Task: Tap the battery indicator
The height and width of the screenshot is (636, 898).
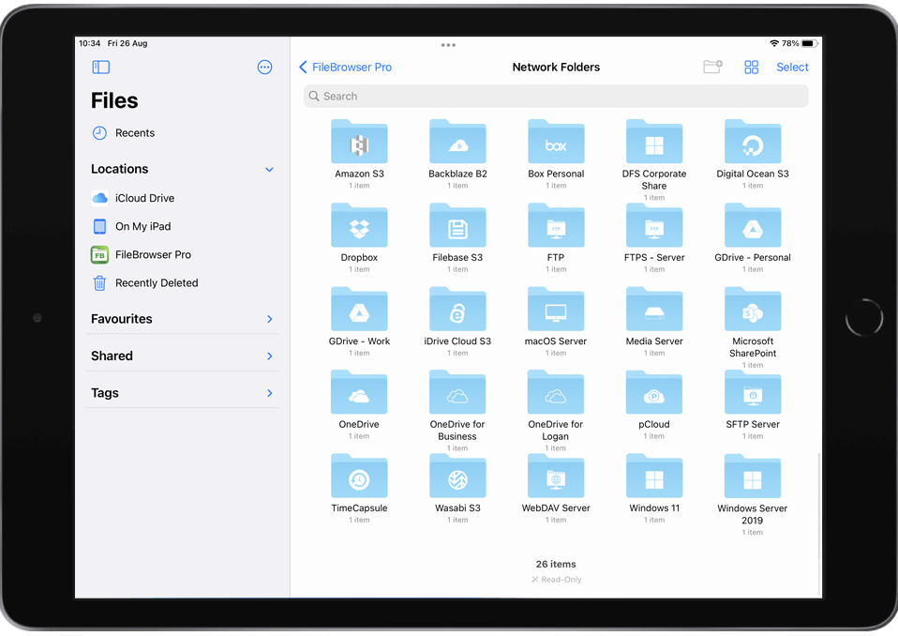Action: click(x=808, y=43)
